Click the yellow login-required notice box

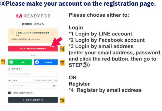coord(33,36)
